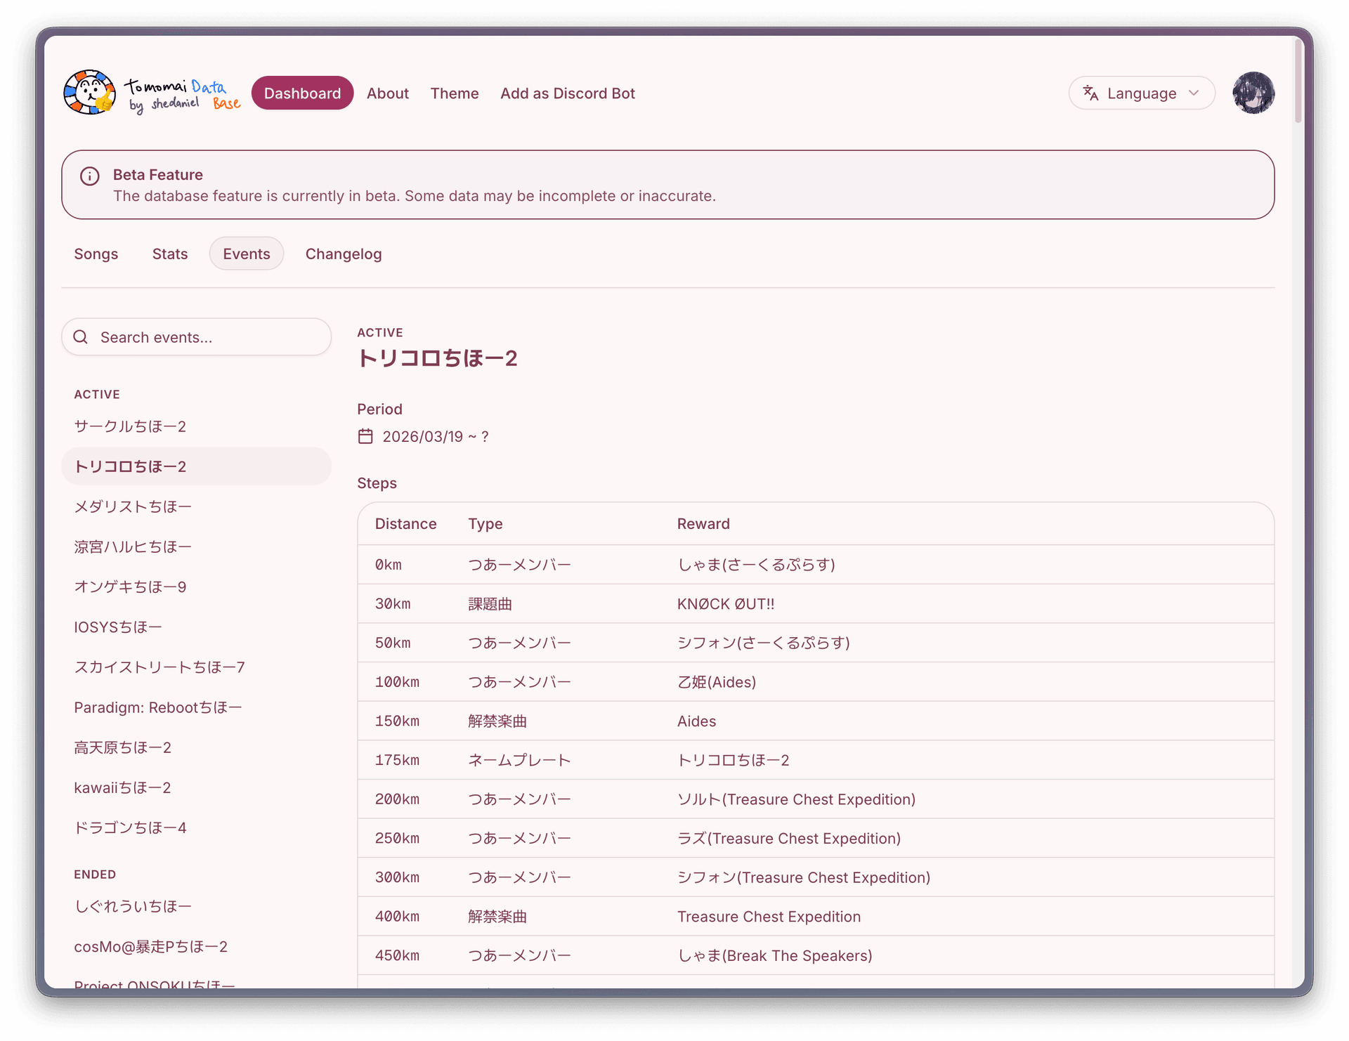The image size is (1349, 1041).
Task: Click the info icon in the Beta Feature banner
Action: point(89,176)
